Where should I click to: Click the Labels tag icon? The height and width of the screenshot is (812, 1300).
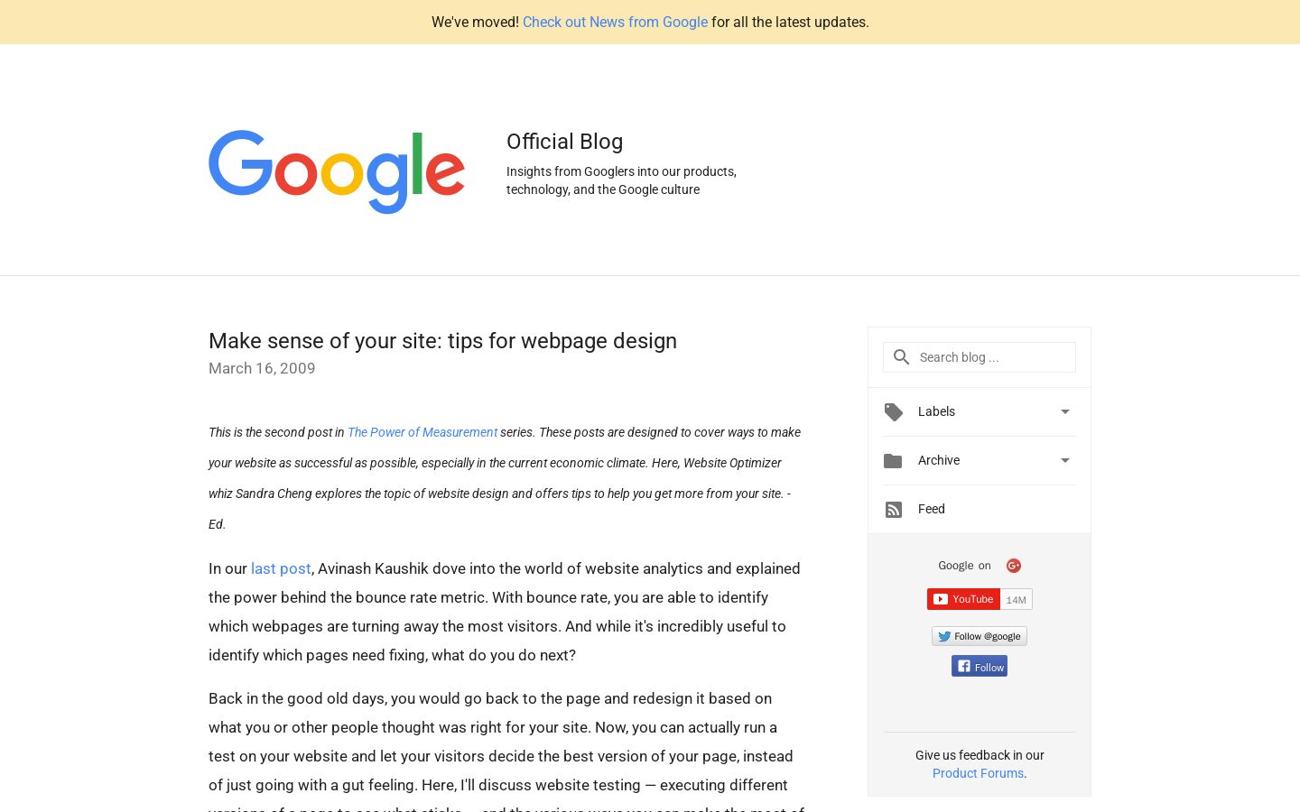click(894, 412)
